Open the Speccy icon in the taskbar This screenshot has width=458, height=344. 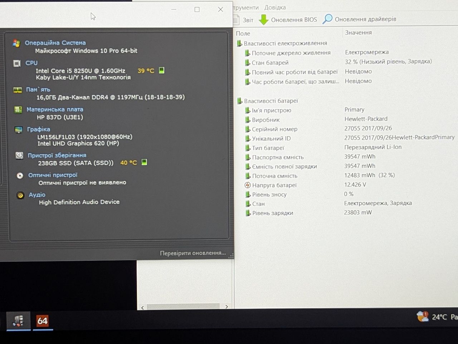pyautogui.click(x=19, y=320)
